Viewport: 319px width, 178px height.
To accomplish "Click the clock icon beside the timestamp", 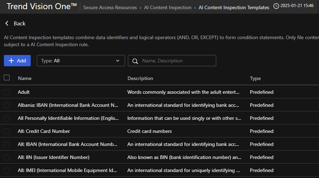I will pyautogui.click(x=276, y=7).
